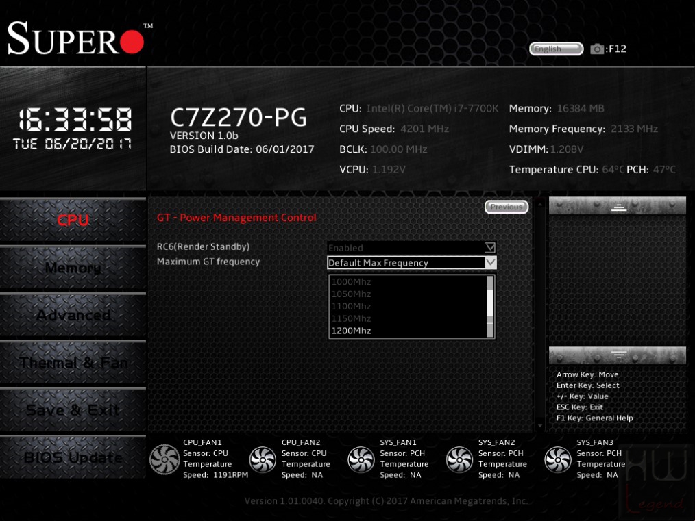Switch to the Memory section

(x=73, y=268)
